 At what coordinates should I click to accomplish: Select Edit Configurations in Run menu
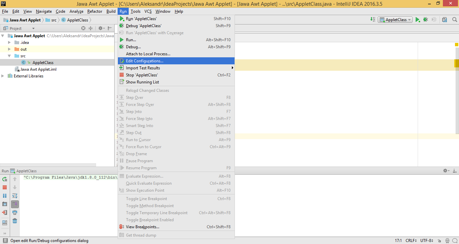point(144,61)
